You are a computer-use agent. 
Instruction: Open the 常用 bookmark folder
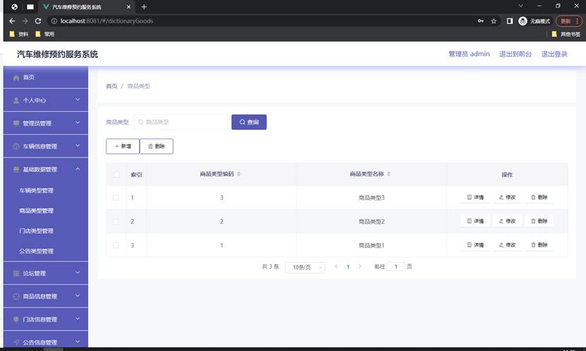click(45, 34)
